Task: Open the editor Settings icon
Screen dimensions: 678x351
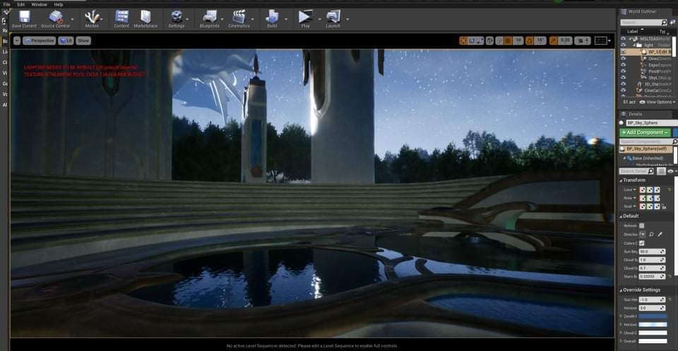Action: click(177, 16)
